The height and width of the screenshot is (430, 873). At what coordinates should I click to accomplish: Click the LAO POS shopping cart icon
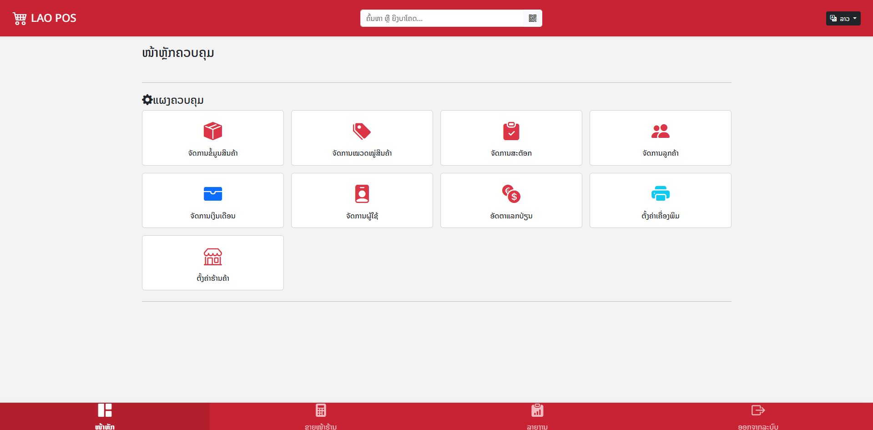pos(20,18)
